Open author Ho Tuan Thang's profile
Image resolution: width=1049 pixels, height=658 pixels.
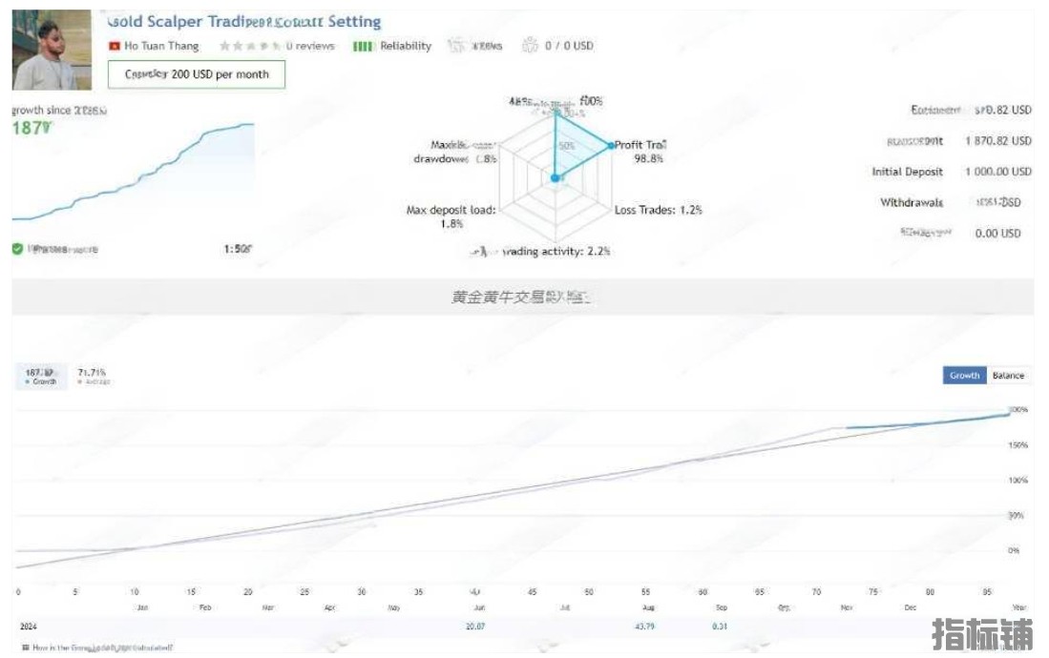161,46
